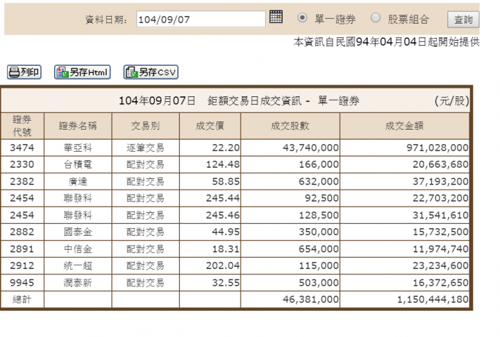The width and height of the screenshot is (500, 337).
Task: Select stock code 2912 cell
Action: click(x=22, y=266)
